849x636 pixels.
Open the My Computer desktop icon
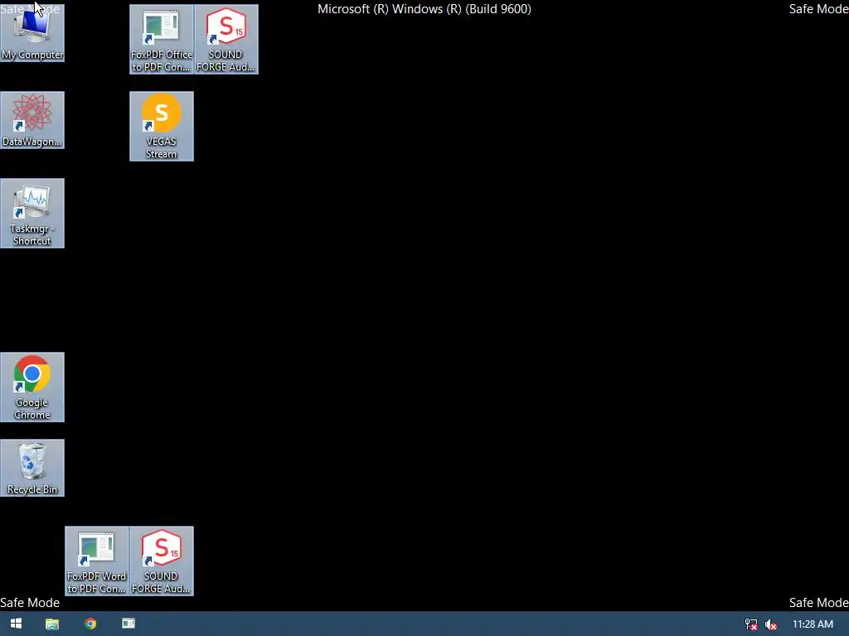pyautogui.click(x=32, y=33)
